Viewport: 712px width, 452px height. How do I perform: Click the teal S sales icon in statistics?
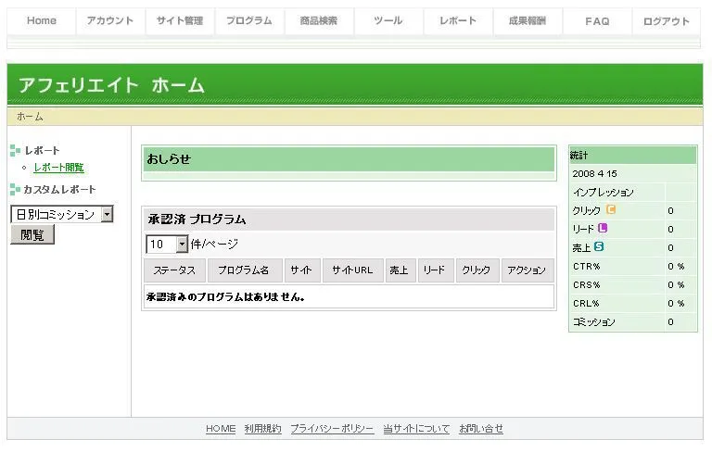coord(599,246)
